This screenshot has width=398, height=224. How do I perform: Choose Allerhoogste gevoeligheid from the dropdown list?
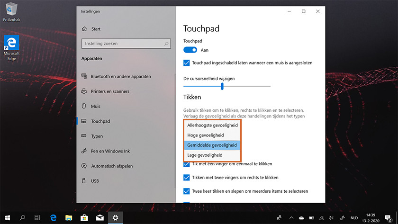point(212,125)
